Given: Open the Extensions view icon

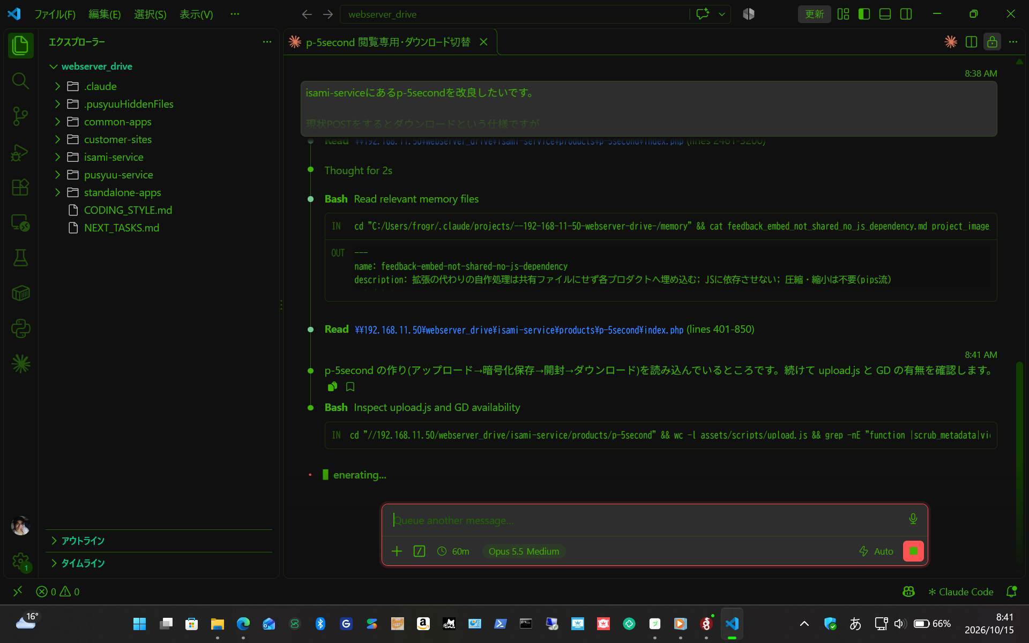Looking at the screenshot, I should point(20,188).
